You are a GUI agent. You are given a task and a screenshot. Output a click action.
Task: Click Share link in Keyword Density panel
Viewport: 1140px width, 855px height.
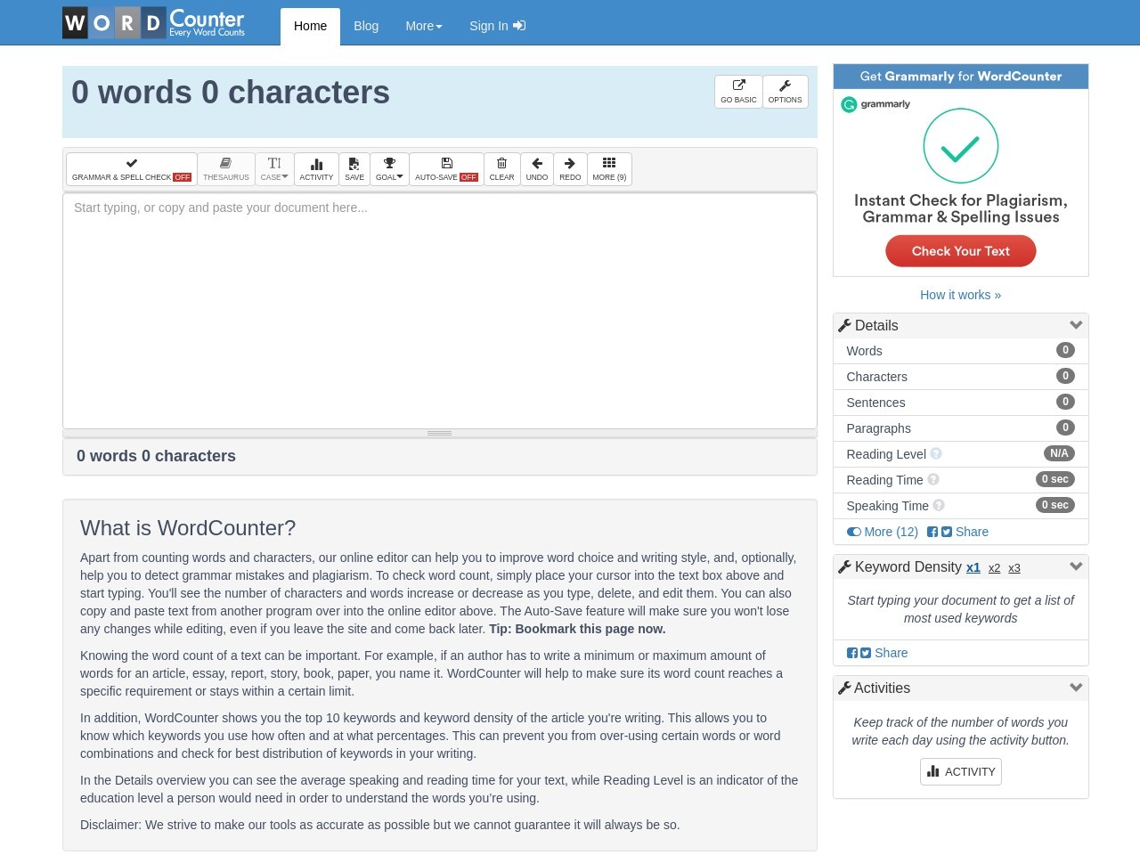(891, 653)
